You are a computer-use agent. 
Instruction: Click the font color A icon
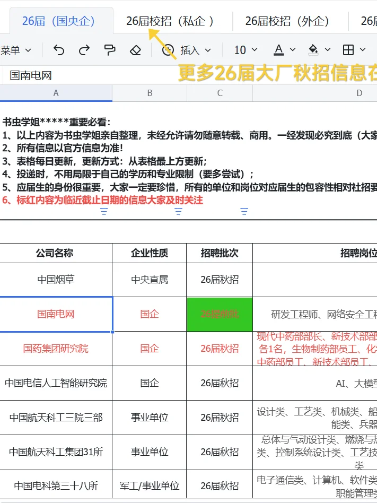pos(278,50)
